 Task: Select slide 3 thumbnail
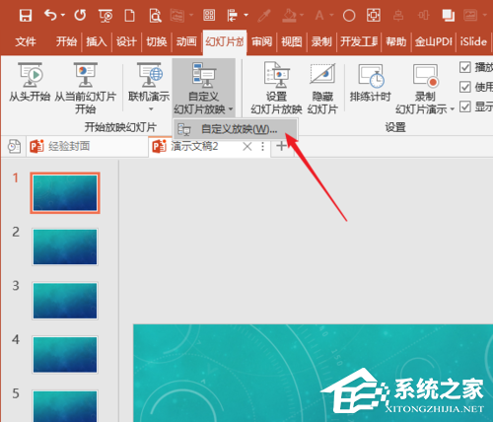click(65, 301)
